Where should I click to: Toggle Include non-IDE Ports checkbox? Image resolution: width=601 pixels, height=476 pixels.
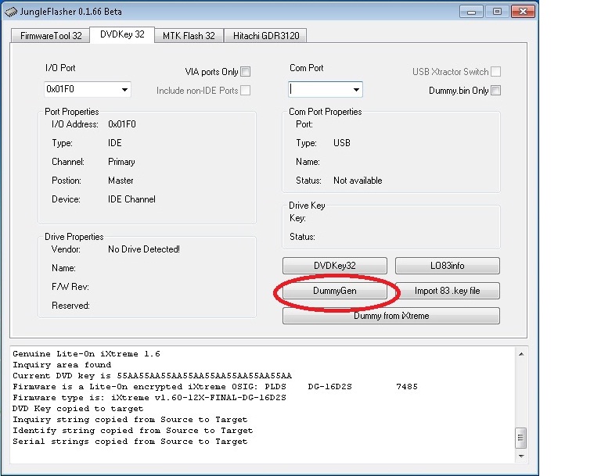pyautogui.click(x=246, y=91)
